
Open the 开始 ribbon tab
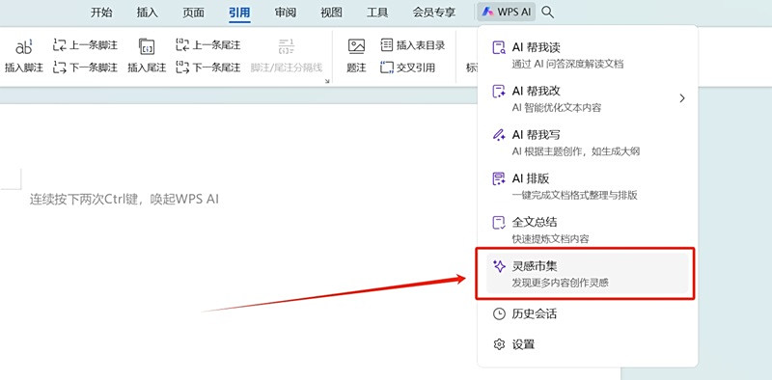[x=101, y=13]
